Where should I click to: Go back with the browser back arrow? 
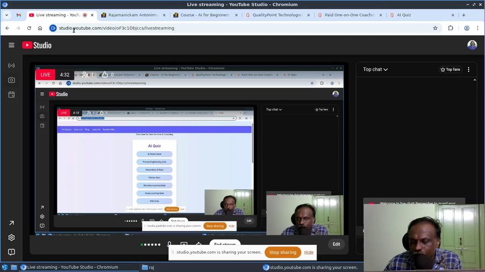[7, 28]
